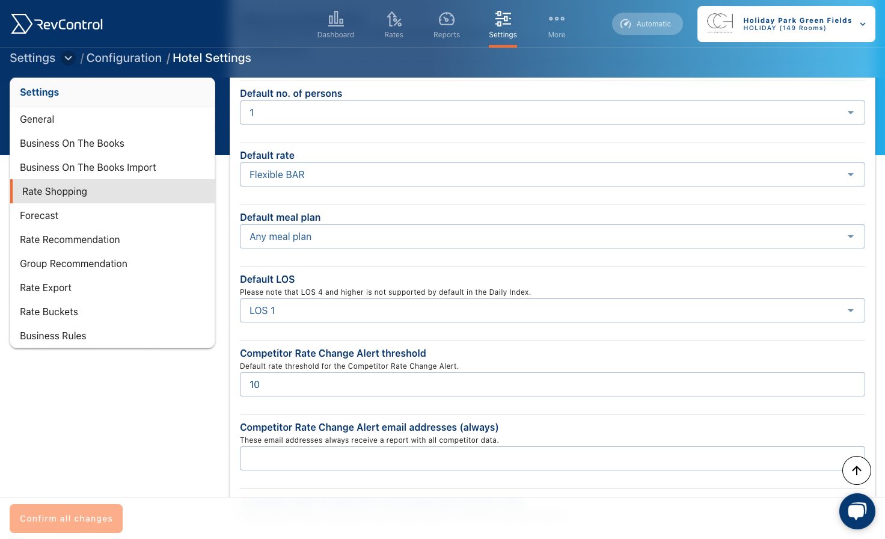Screen dimensions: 885x539
Task: Click the Default LOS note about LOS 4
Action: coord(385,292)
